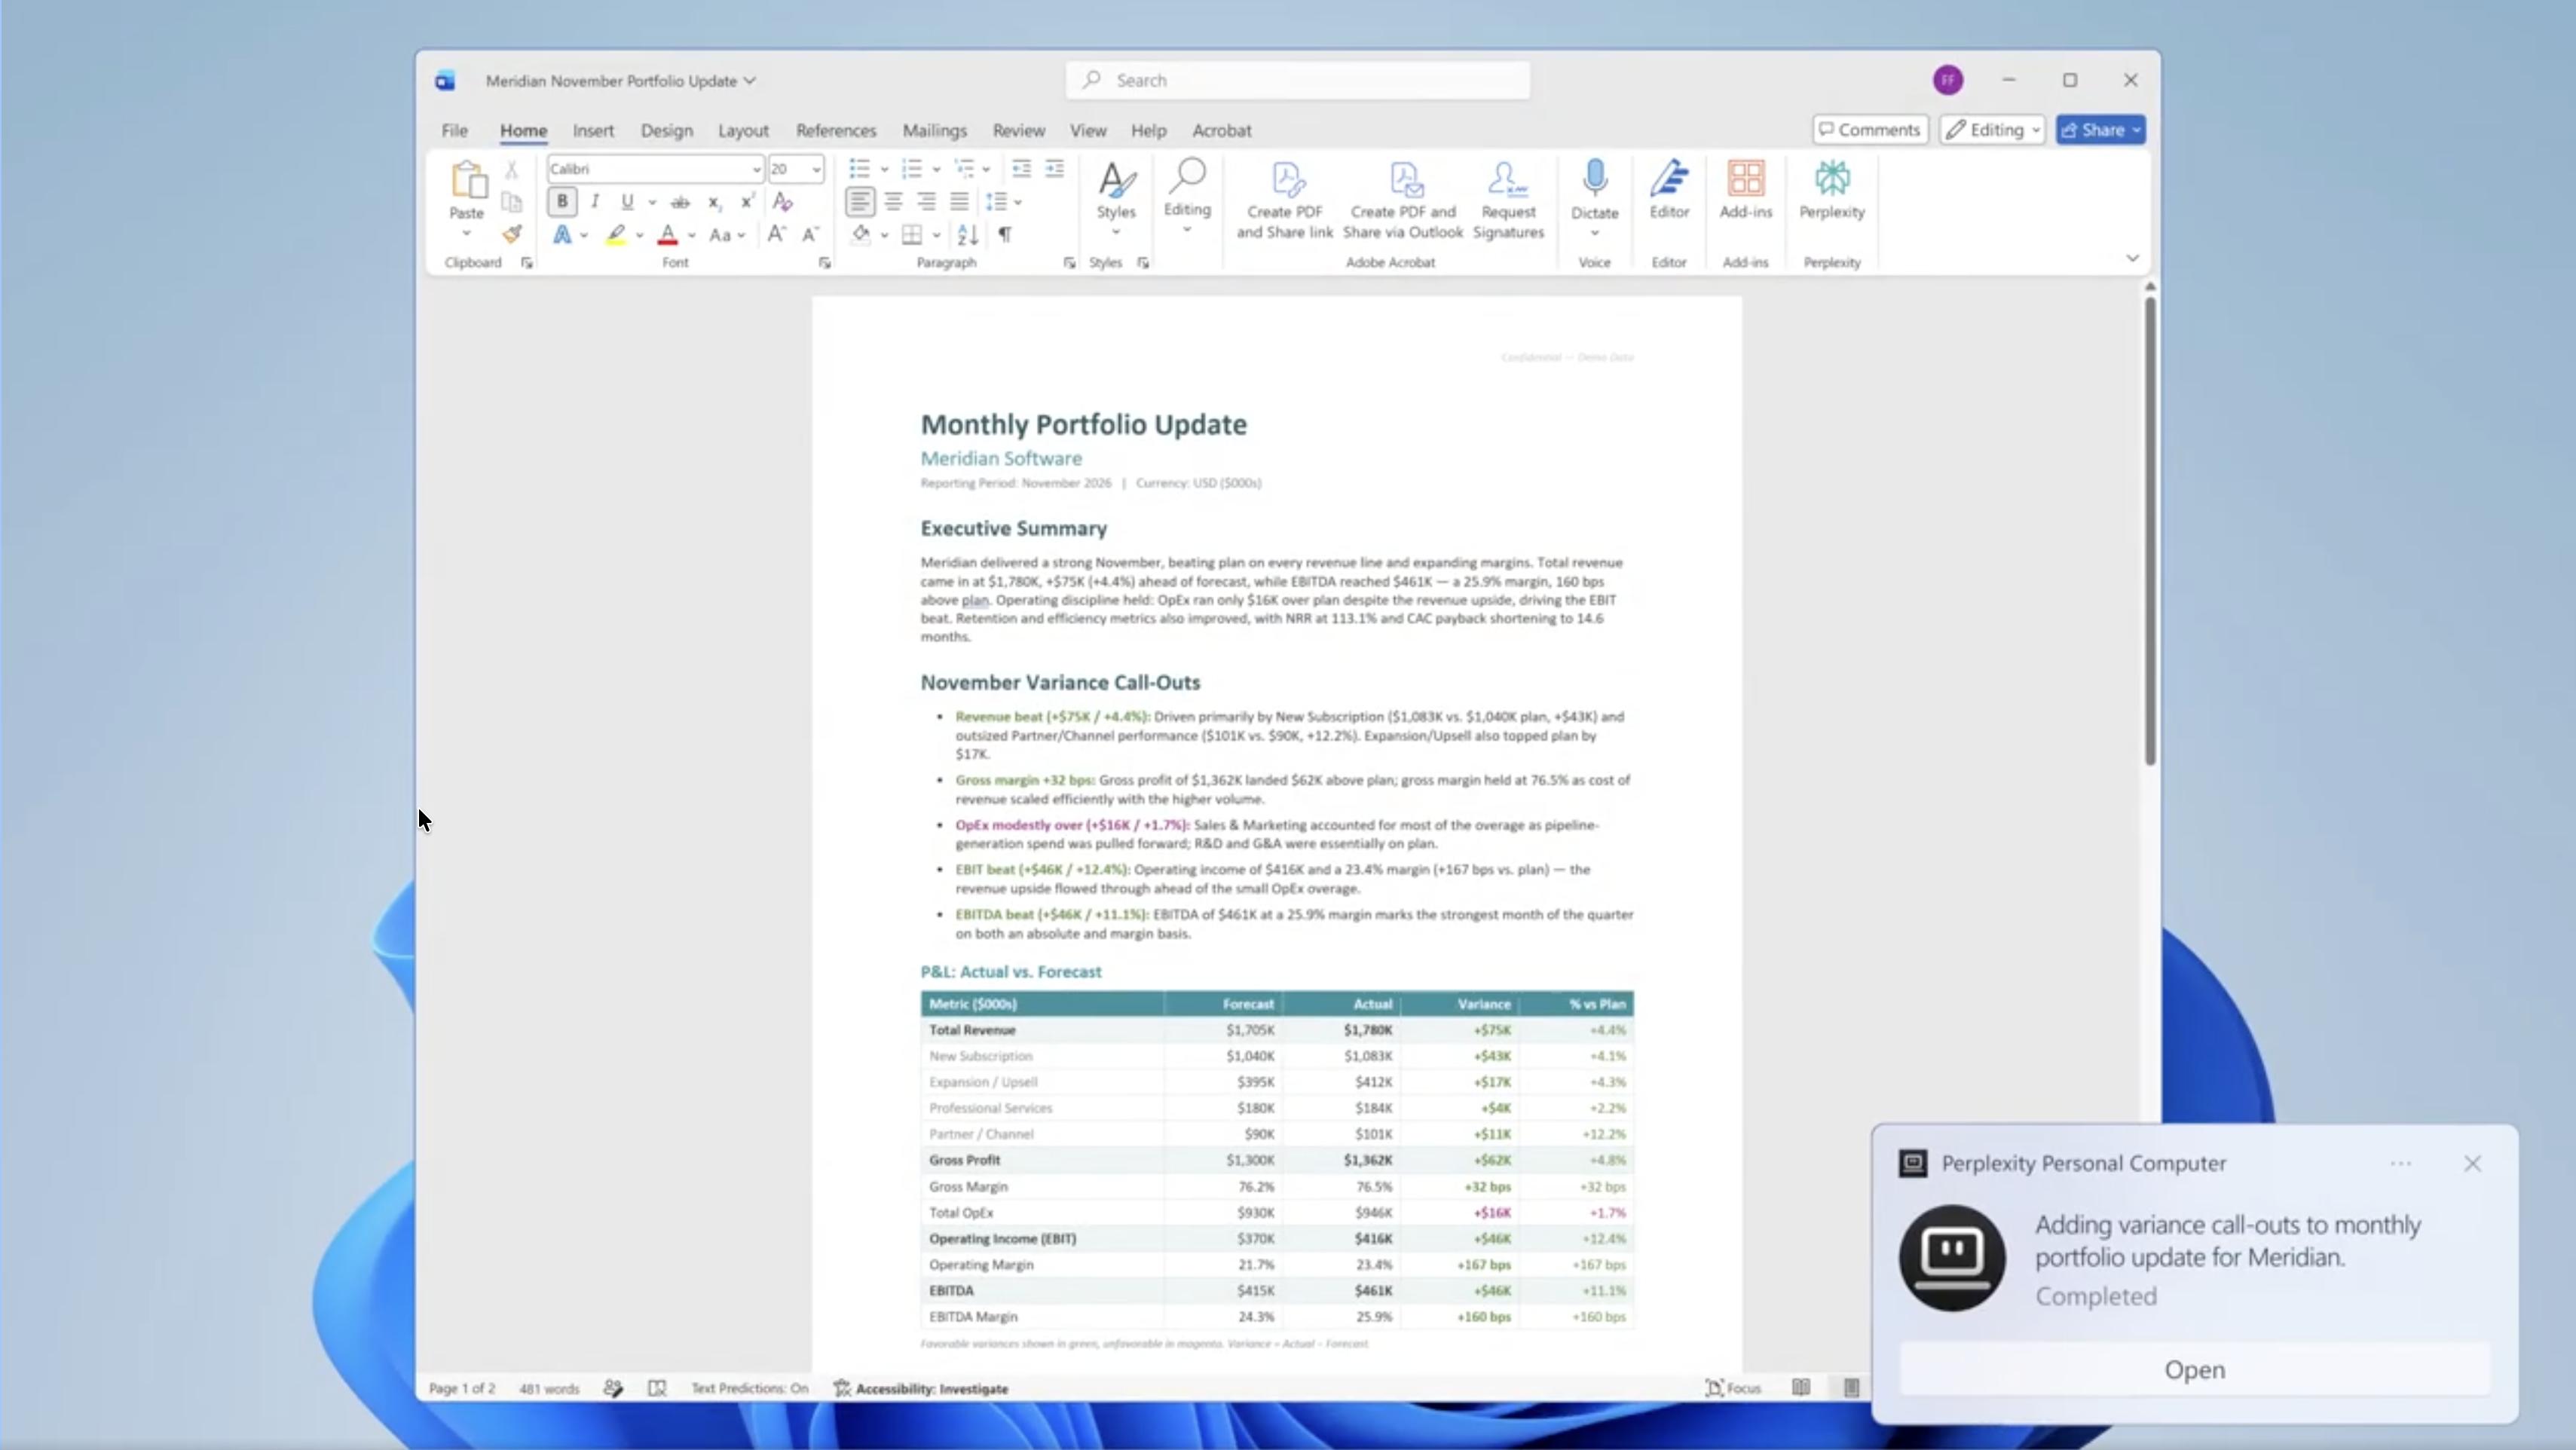The height and width of the screenshot is (1450, 2576).
Task: Click the Share button
Action: coord(2101,130)
